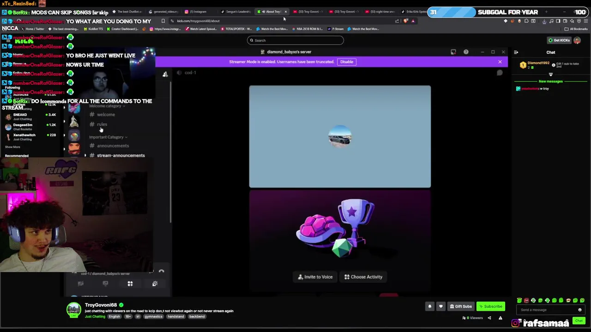Click the TroyGovoni68 channel avatar
Image resolution: width=591 pixels, height=332 pixels.
click(x=73, y=310)
